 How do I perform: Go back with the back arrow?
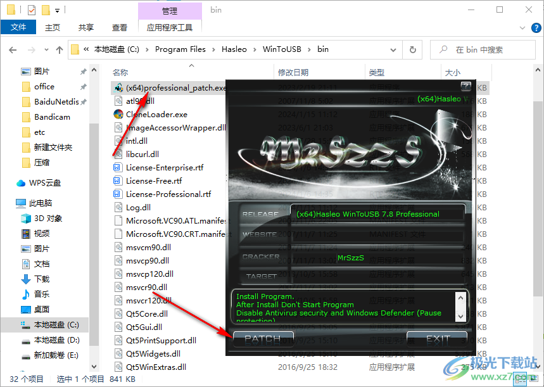pos(13,50)
